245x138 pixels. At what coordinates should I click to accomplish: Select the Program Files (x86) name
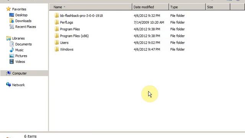coord(74,36)
